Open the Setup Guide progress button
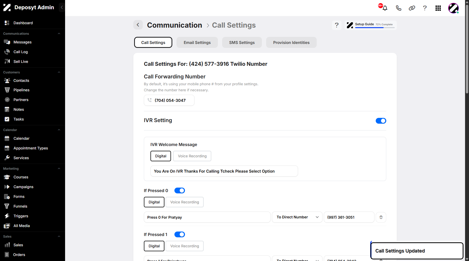Image resolution: width=469 pixels, height=261 pixels. click(370, 25)
